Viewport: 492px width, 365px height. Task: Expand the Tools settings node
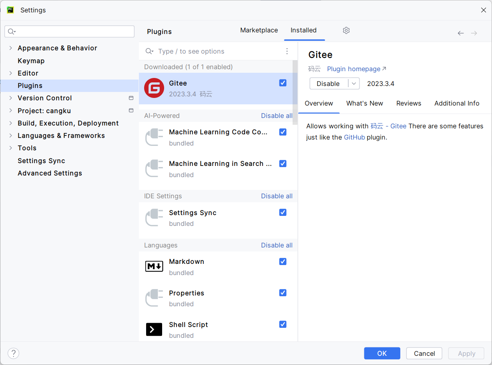[11, 148]
